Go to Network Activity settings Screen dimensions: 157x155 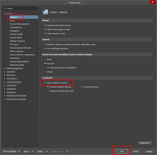pos(17,65)
